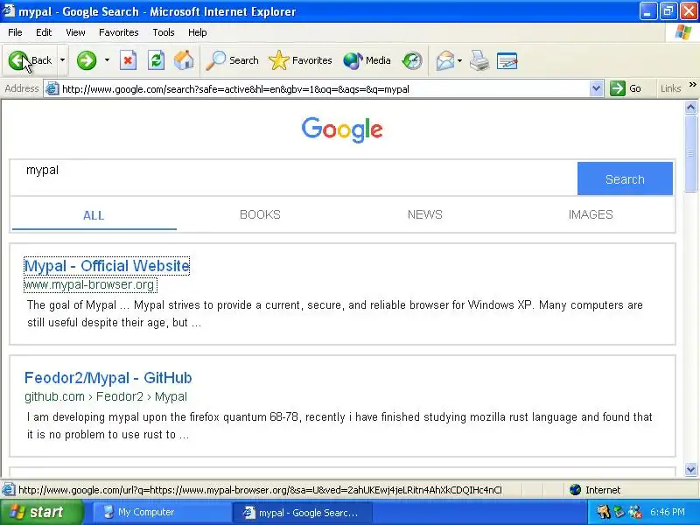
Task: Open the Mypal - Official Website link
Action: pyautogui.click(x=107, y=266)
